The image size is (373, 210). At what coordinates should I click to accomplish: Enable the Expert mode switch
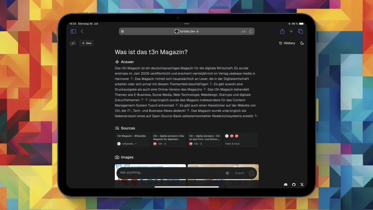pyautogui.click(x=229, y=173)
